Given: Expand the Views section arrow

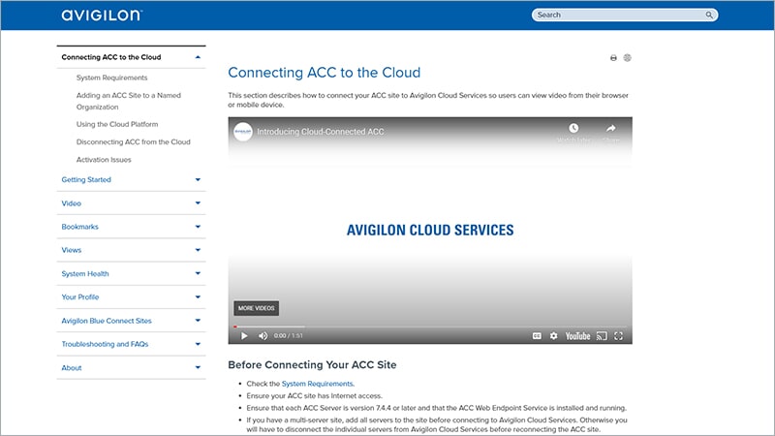Looking at the screenshot, I should [198, 250].
